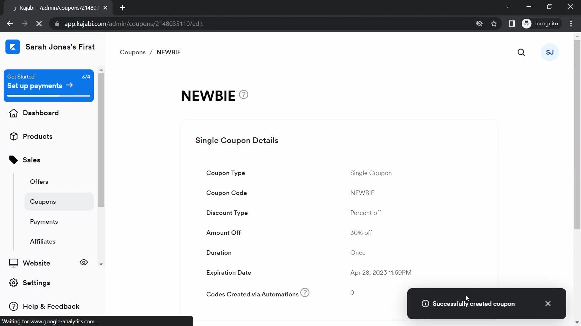Click the Settings icon in sidebar

(x=13, y=283)
